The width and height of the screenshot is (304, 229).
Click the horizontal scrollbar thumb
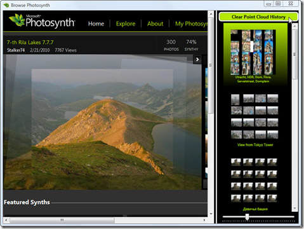point(62,220)
